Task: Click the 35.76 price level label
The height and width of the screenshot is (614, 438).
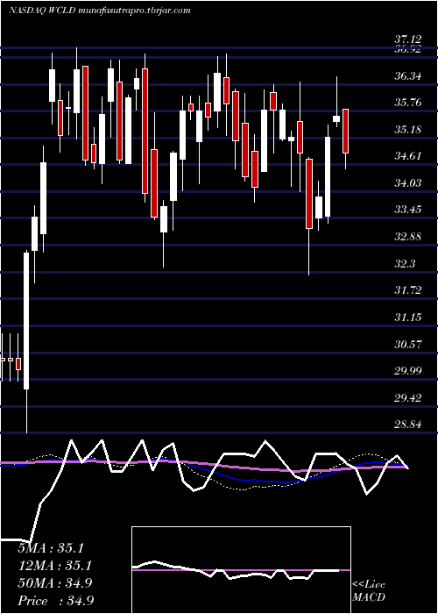Action: [408, 103]
